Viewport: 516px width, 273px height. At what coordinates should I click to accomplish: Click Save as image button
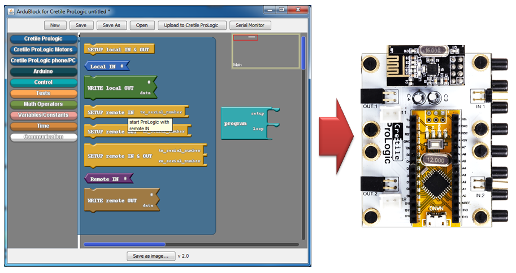point(151,256)
